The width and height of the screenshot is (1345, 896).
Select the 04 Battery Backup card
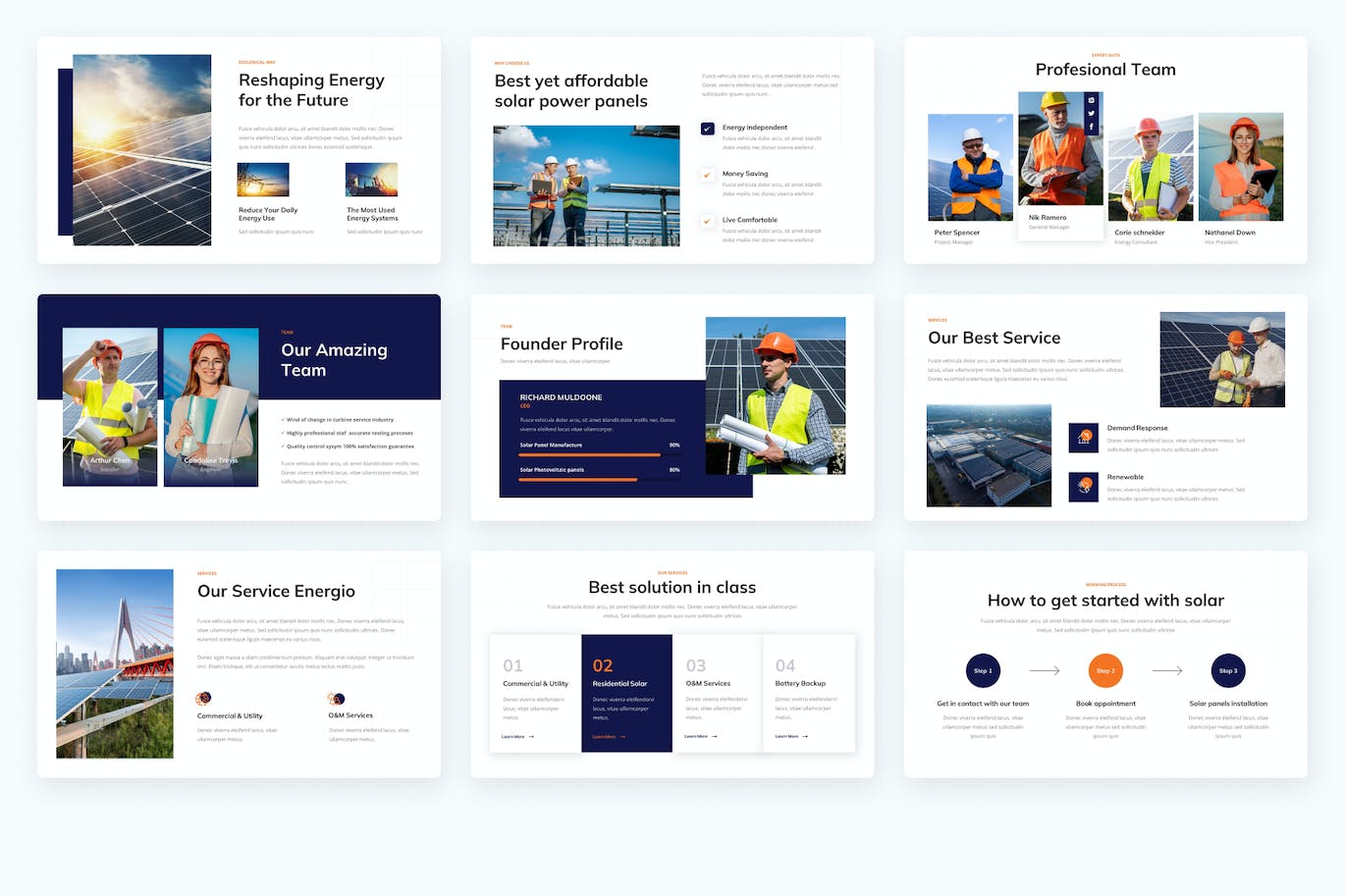[808, 693]
